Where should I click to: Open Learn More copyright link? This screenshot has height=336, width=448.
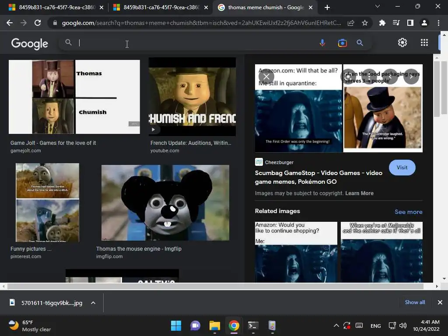359,193
